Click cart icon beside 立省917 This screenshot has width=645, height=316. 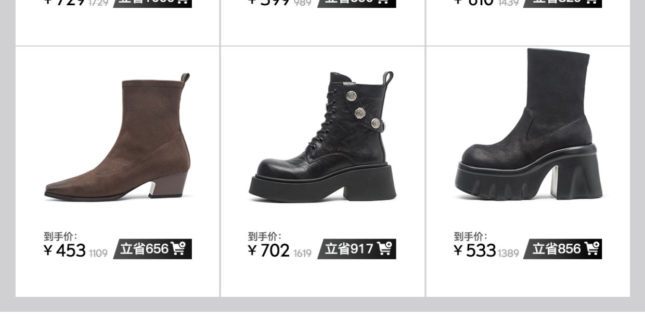[384, 249]
